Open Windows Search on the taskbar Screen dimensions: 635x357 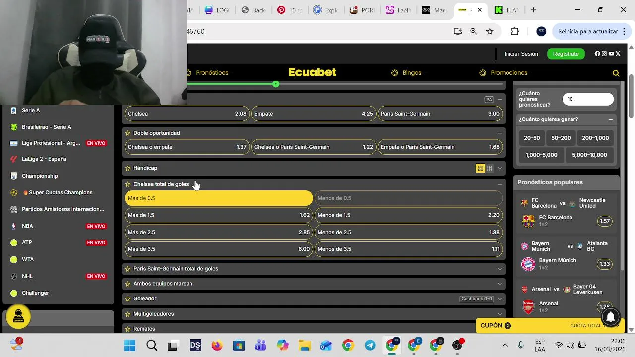151,346
